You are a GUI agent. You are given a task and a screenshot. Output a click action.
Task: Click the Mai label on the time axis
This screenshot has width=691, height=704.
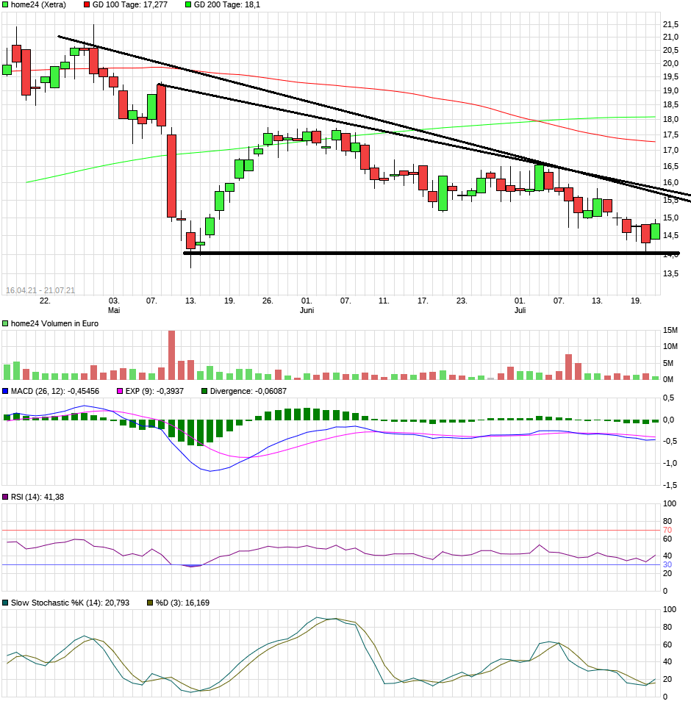coord(114,311)
